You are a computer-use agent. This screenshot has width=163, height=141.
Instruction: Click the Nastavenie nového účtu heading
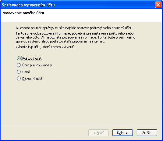23,13
